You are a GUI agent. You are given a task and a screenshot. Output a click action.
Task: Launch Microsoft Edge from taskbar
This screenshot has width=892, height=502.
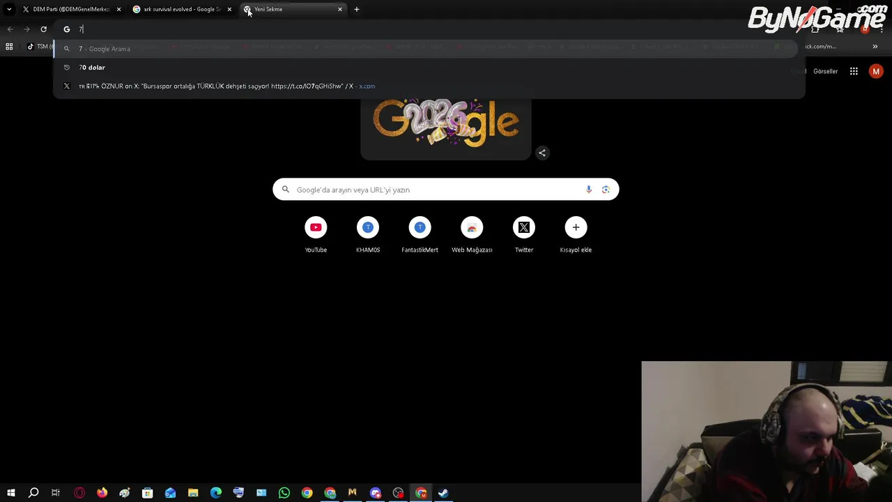point(216,493)
